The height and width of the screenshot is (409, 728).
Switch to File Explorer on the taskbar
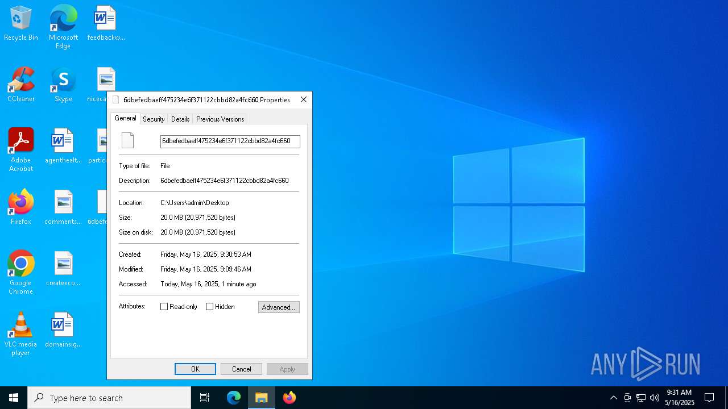click(262, 398)
